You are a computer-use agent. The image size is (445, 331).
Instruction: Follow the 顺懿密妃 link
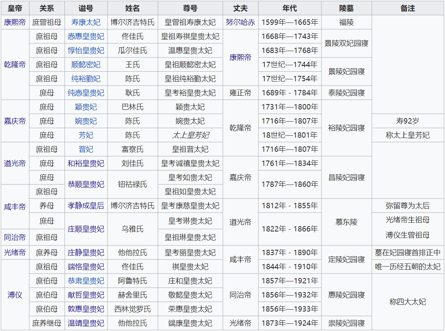[86, 64]
